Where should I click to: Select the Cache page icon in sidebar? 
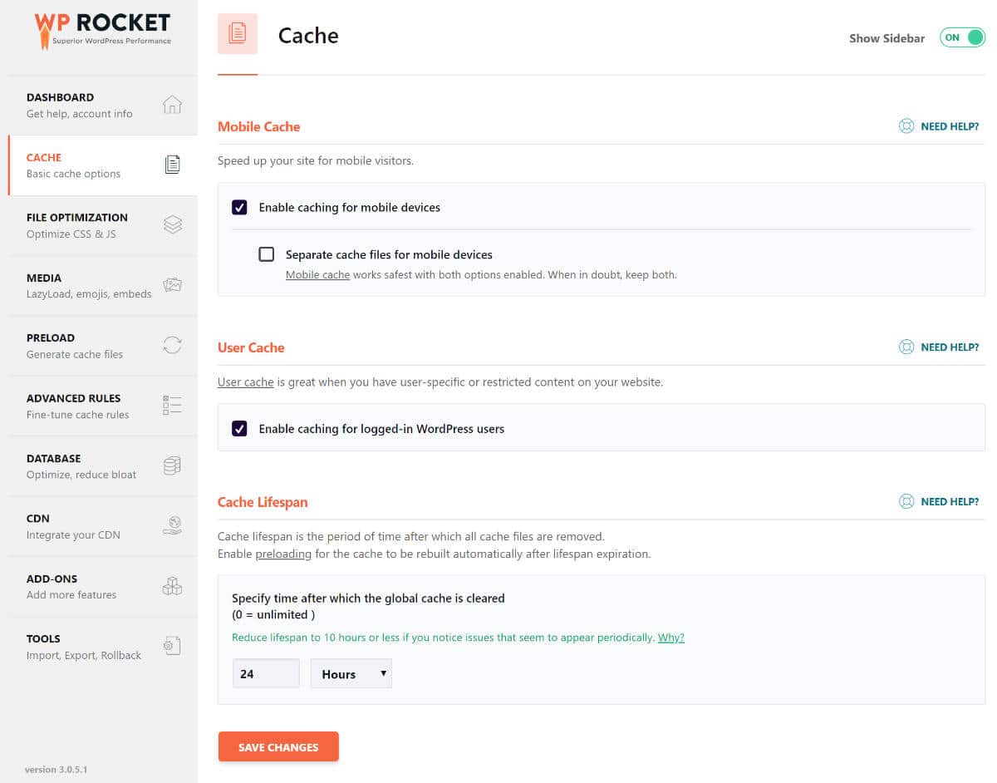172,164
